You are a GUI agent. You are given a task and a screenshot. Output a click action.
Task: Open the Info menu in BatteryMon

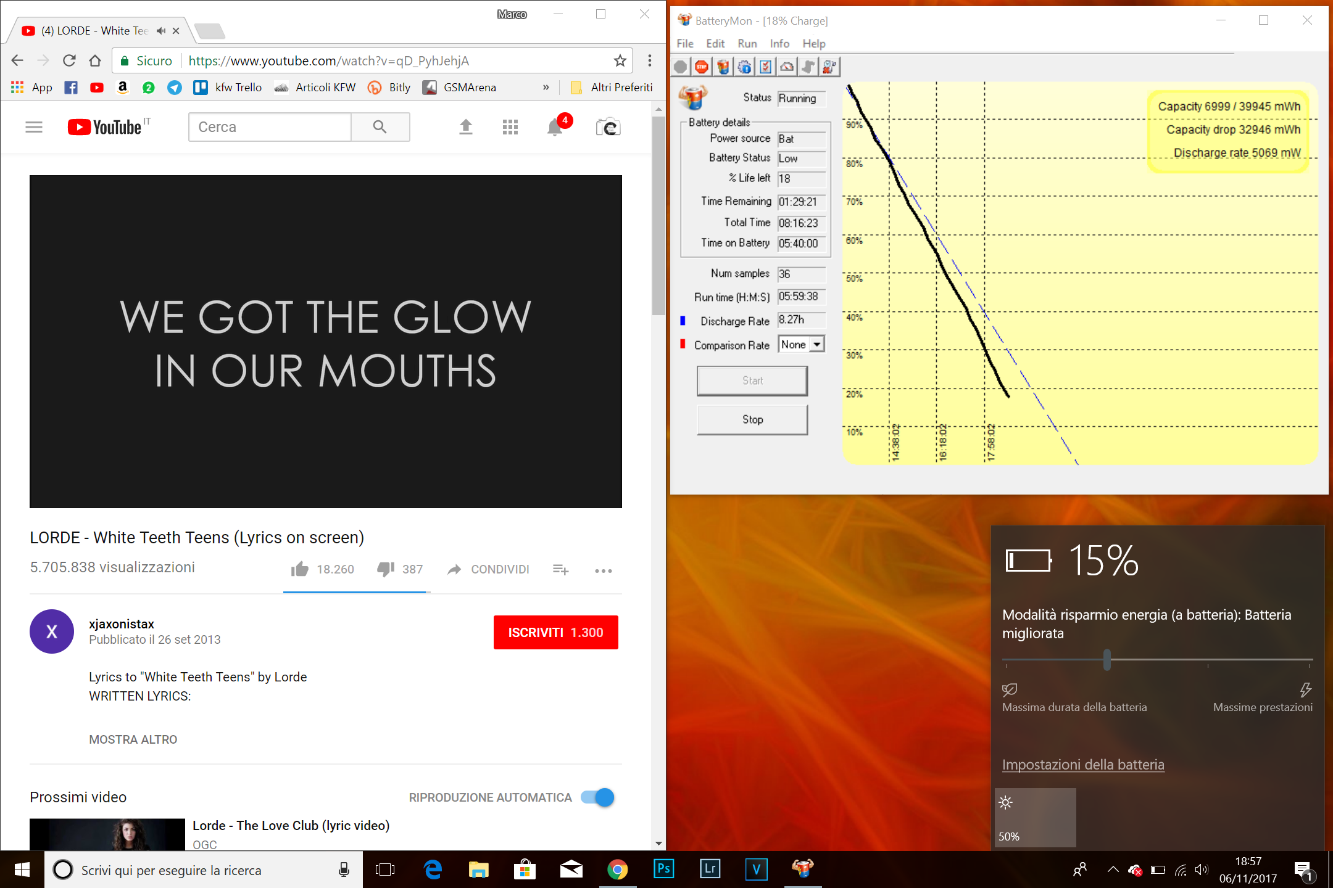click(x=779, y=44)
